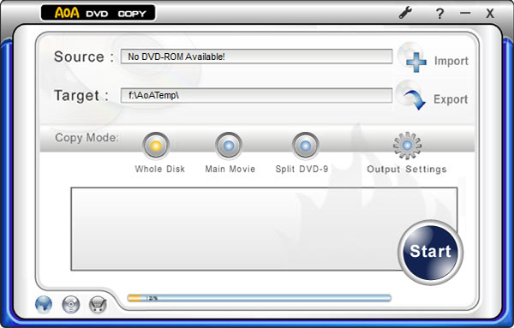This screenshot has width=514, height=328.
Task: Open the Output Settings gear
Action: coord(407,146)
